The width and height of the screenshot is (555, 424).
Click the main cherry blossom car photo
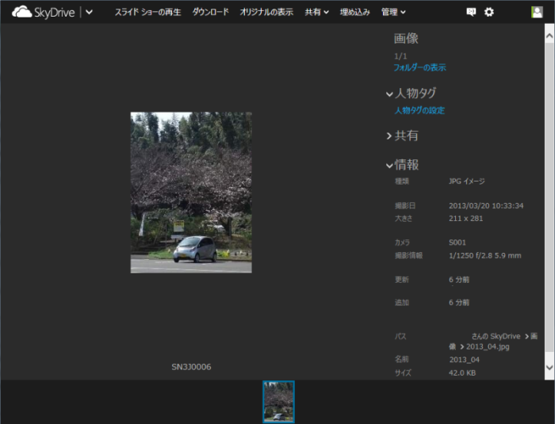191,193
